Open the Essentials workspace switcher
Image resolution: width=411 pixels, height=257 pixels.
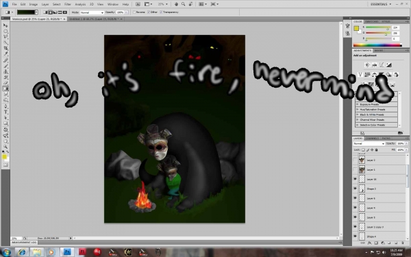(381, 4)
